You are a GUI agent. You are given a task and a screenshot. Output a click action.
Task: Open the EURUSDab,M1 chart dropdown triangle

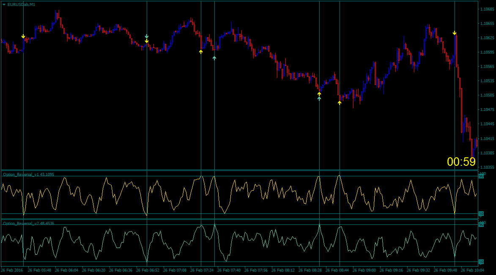[4, 5]
